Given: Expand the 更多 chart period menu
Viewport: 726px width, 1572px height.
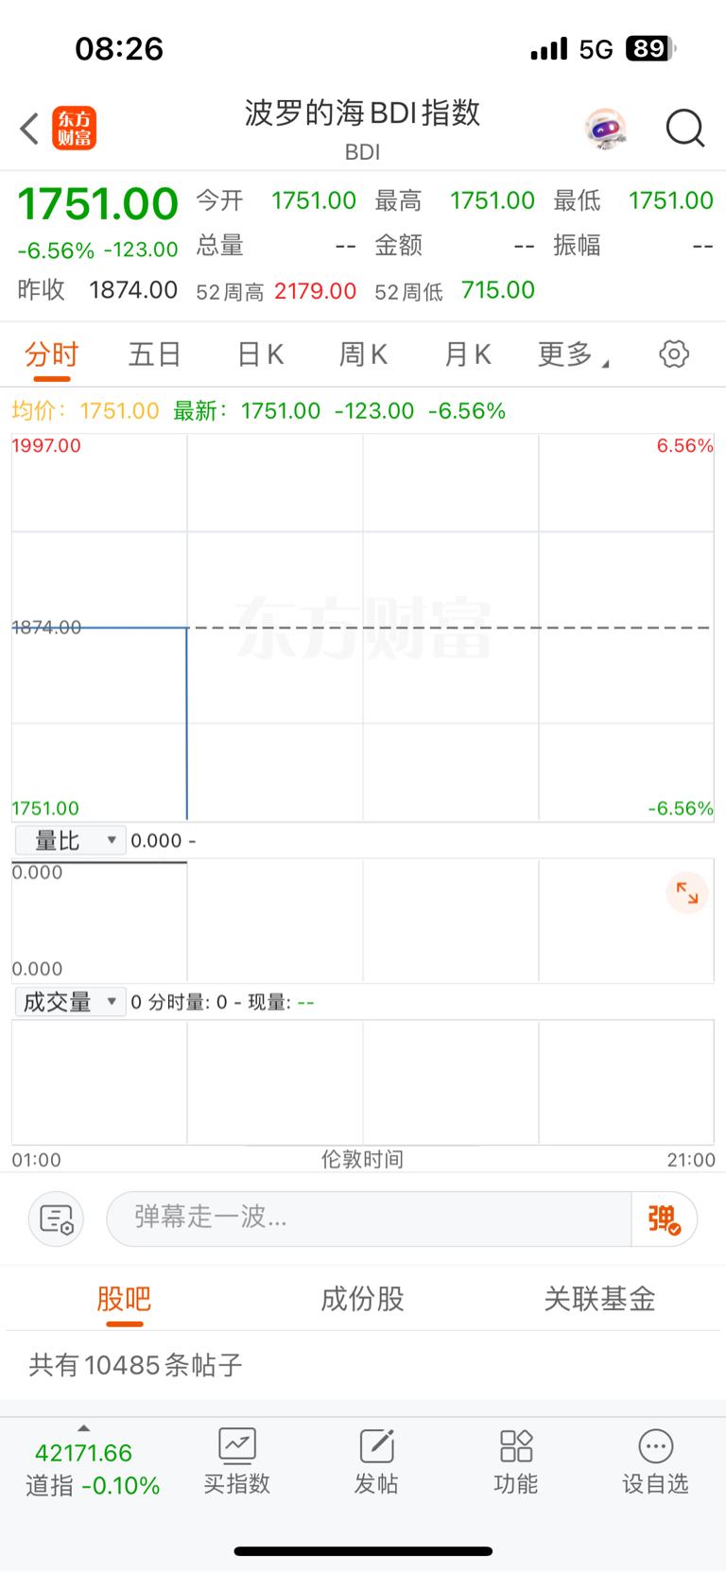Looking at the screenshot, I should coord(574,354).
